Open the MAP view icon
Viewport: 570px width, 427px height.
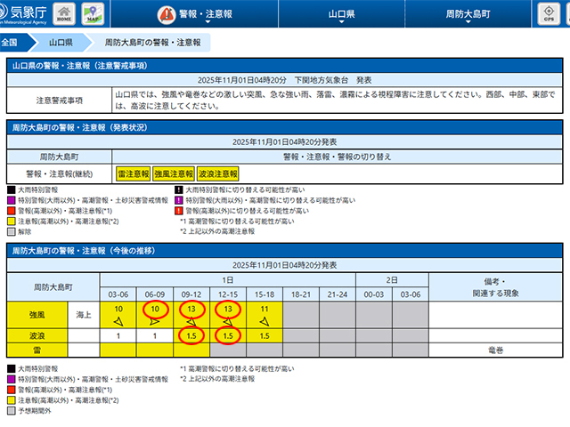93,14
